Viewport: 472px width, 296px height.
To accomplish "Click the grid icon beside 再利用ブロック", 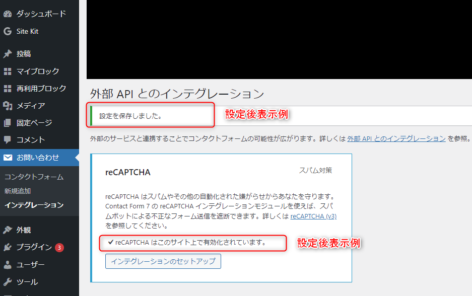I will pyautogui.click(x=8, y=89).
